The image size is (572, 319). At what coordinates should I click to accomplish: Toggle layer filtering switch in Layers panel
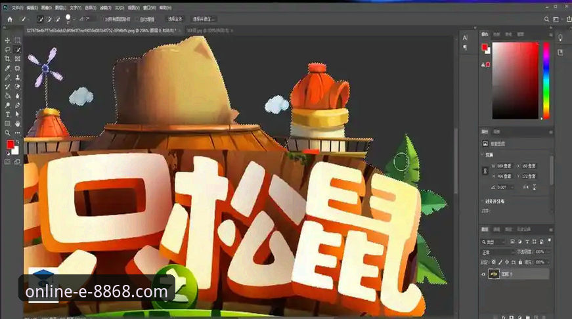(x=550, y=241)
